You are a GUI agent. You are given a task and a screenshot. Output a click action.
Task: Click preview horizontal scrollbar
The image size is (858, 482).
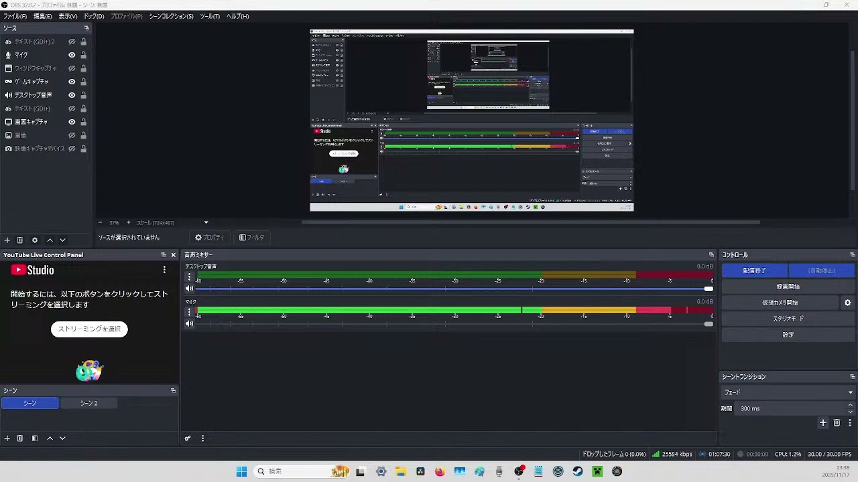(x=530, y=222)
